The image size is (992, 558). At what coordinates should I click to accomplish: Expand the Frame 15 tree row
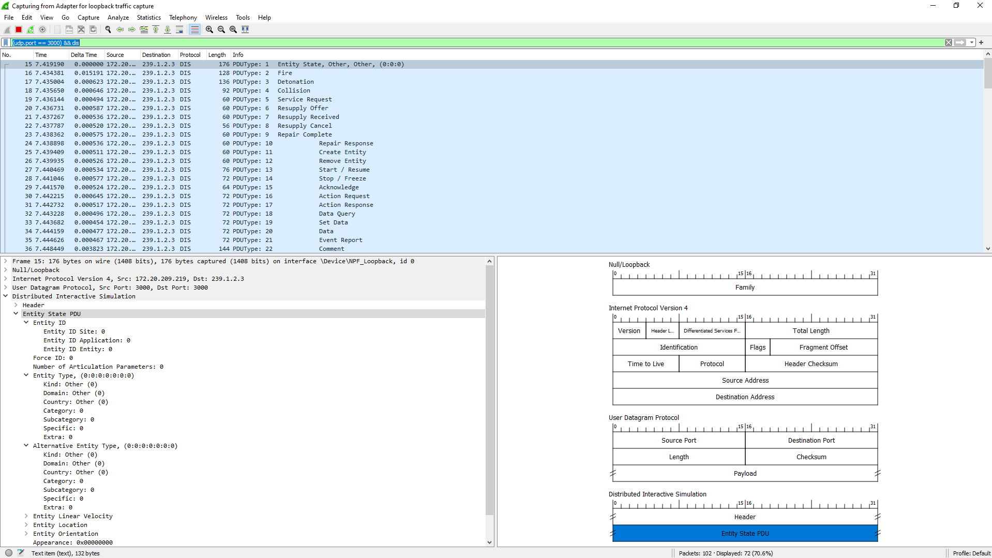6,261
